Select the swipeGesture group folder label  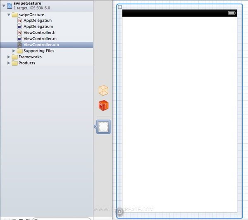tap(31, 15)
